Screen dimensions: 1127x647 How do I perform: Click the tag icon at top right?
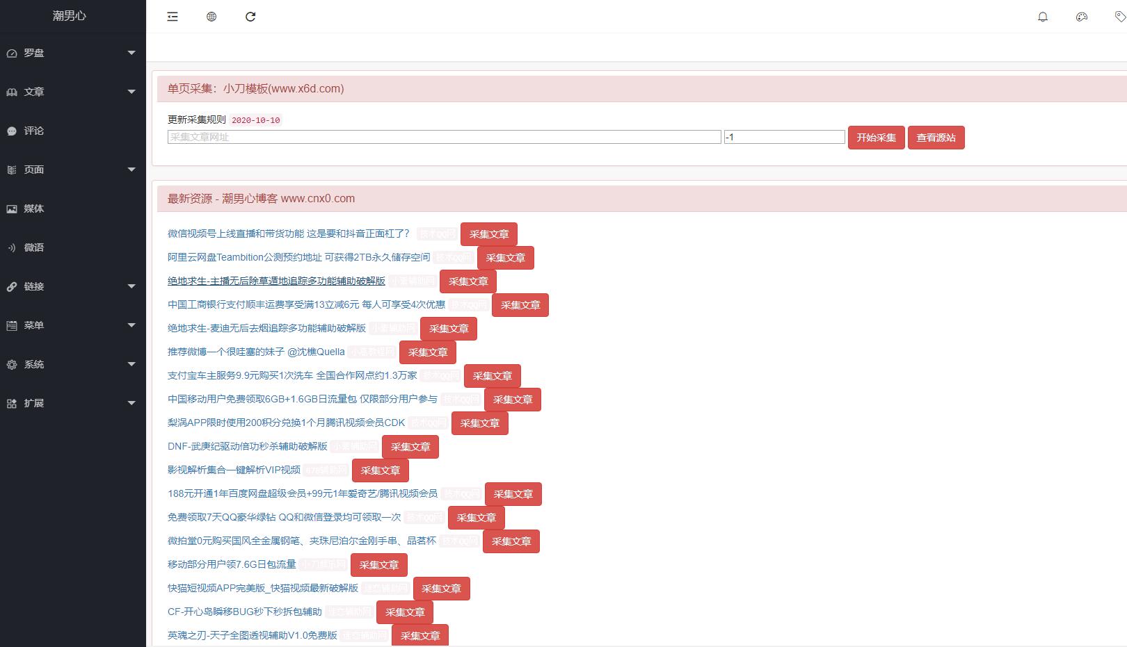[x=1119, y=17]
